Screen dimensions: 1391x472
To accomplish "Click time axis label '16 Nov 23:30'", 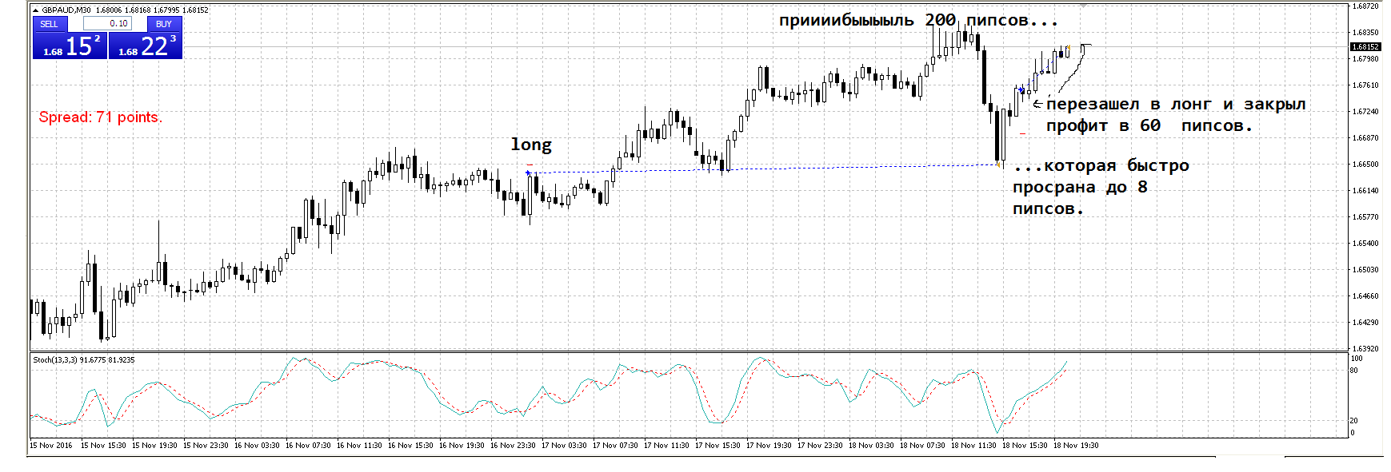I will 513,446.
